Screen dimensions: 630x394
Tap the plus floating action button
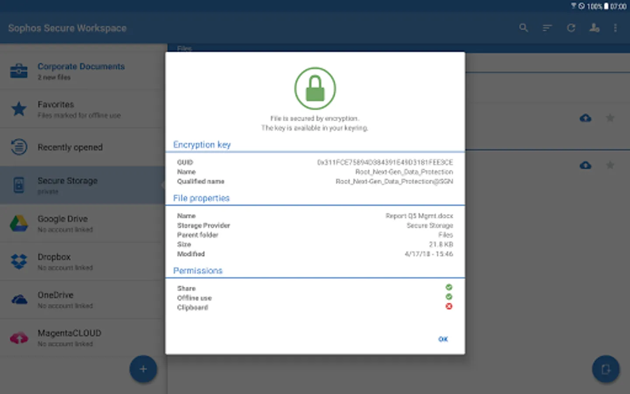[143, 369]
